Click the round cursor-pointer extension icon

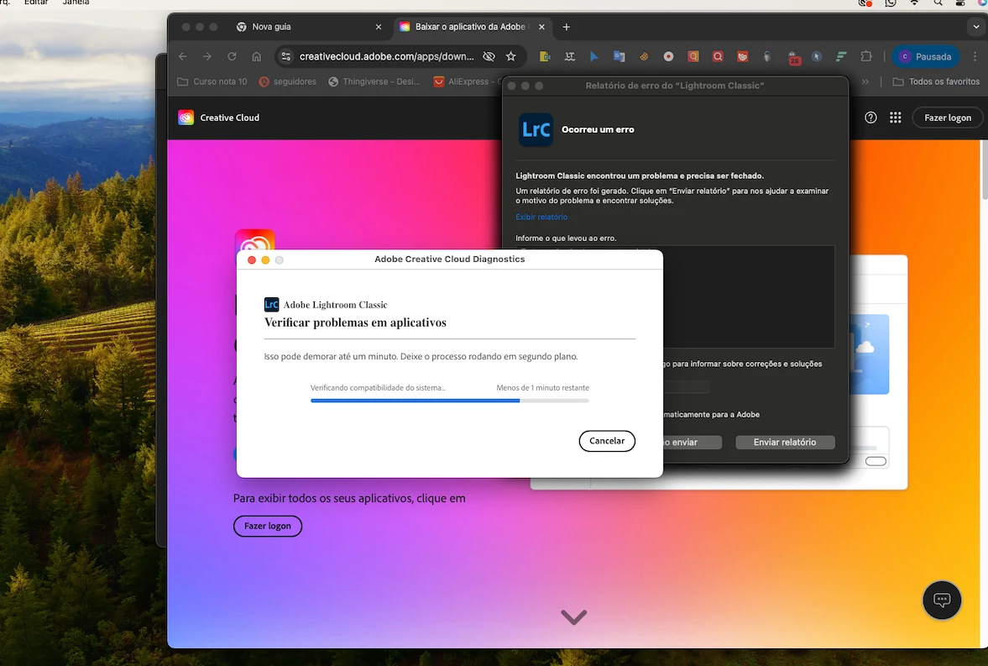(x=817, y=56)
